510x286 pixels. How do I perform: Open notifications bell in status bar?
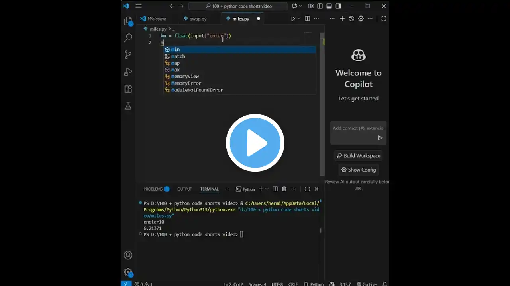coord(384,284)
